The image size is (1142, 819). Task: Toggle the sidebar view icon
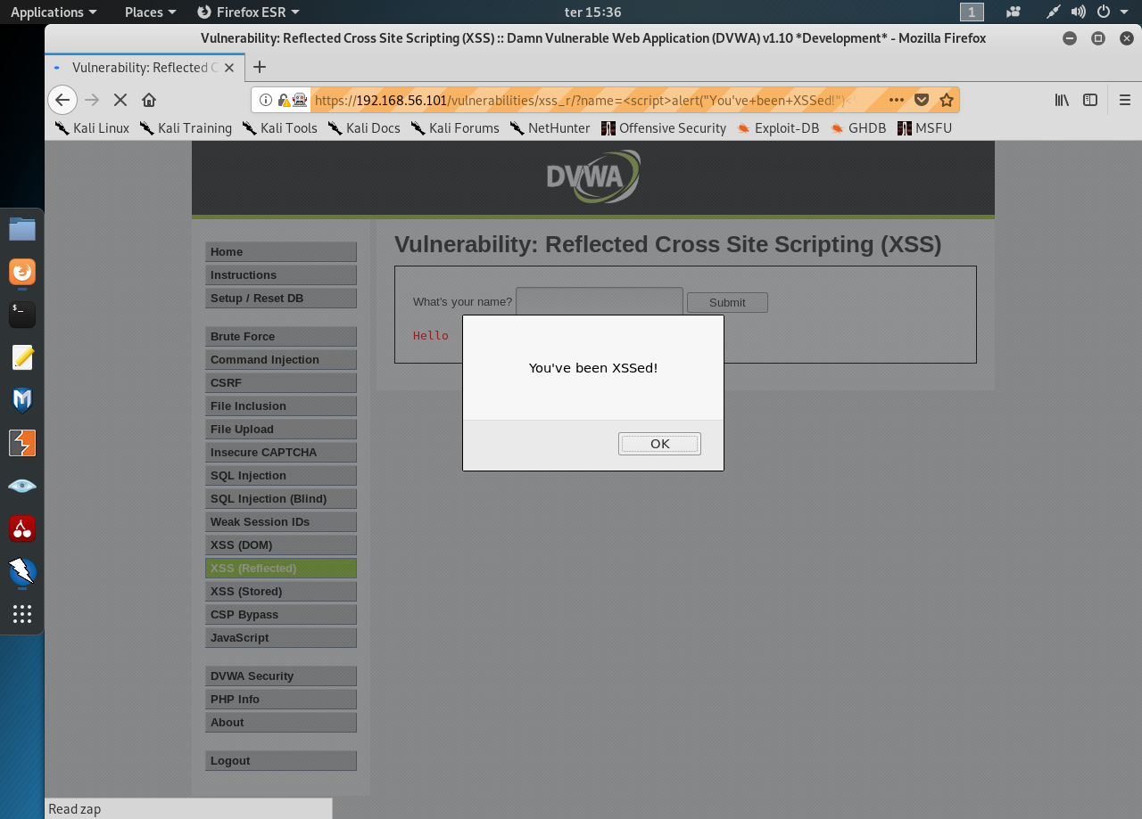[x=1090, y=100]
